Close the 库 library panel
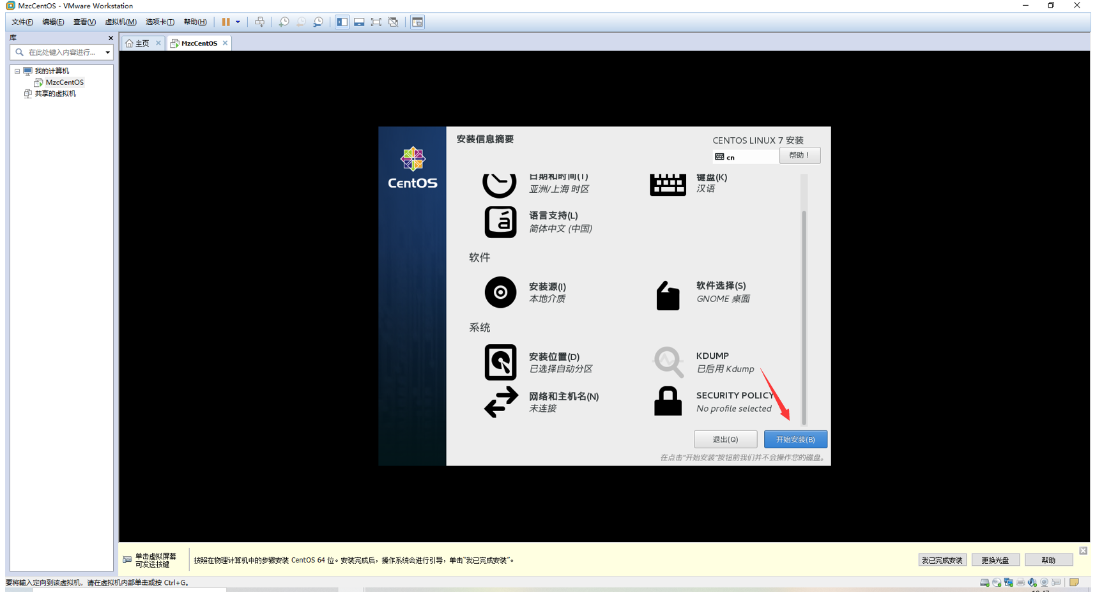The image size is (1111, 597). coord(111,38)
